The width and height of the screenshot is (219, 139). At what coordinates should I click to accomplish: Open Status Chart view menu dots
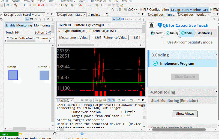coord(143,19)
